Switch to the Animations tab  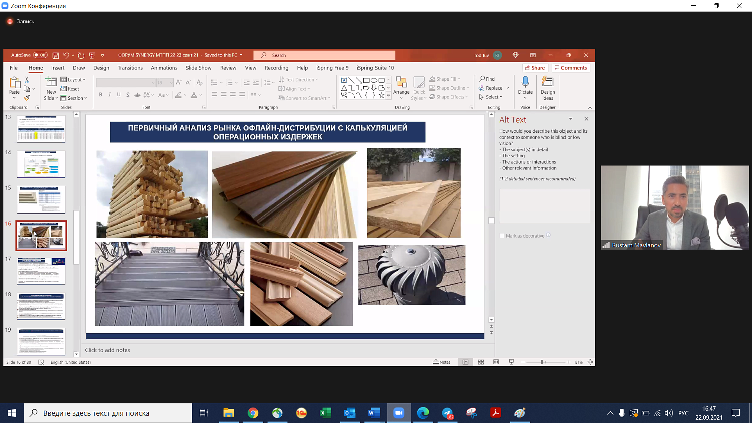click(164, 68)
